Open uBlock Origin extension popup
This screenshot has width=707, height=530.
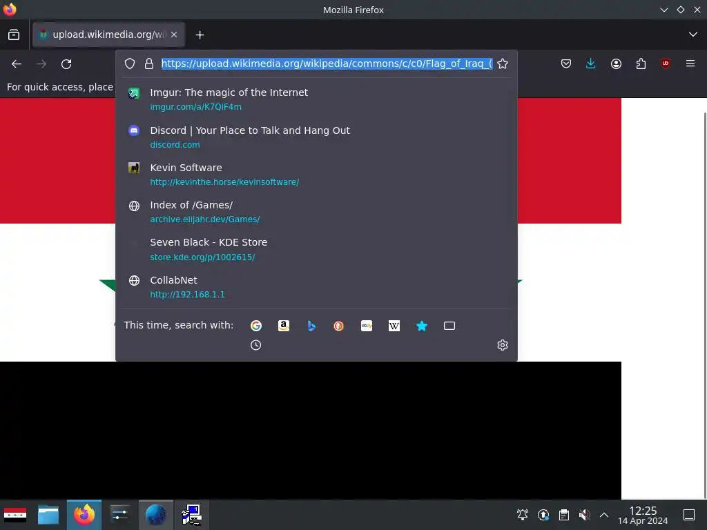[x=666, y=63]
